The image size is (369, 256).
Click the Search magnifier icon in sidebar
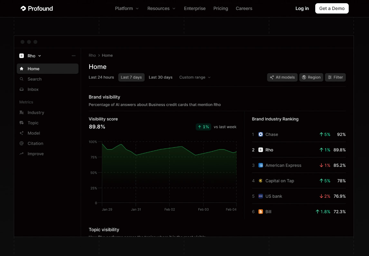[x=22, y=79]
